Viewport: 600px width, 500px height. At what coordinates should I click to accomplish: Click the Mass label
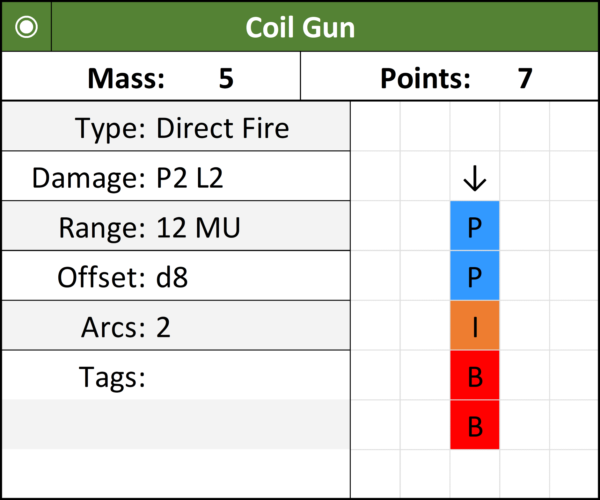click(126, 78)
